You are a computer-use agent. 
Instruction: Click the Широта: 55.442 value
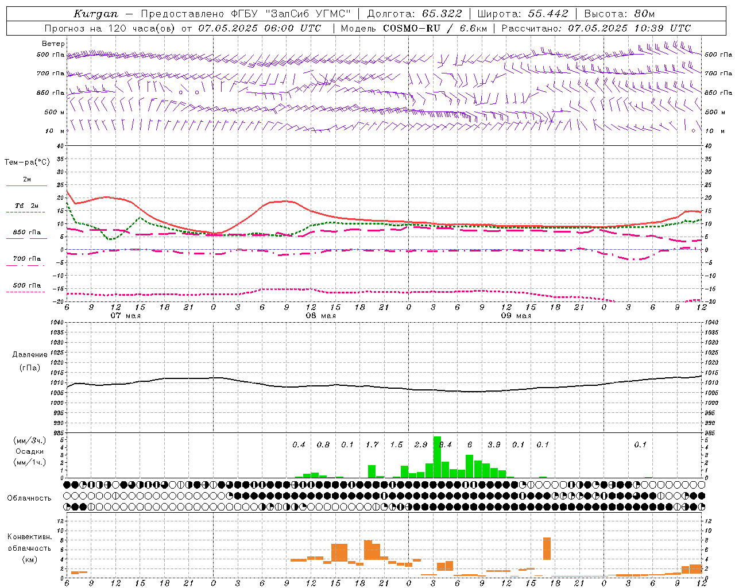pos(523,14)
